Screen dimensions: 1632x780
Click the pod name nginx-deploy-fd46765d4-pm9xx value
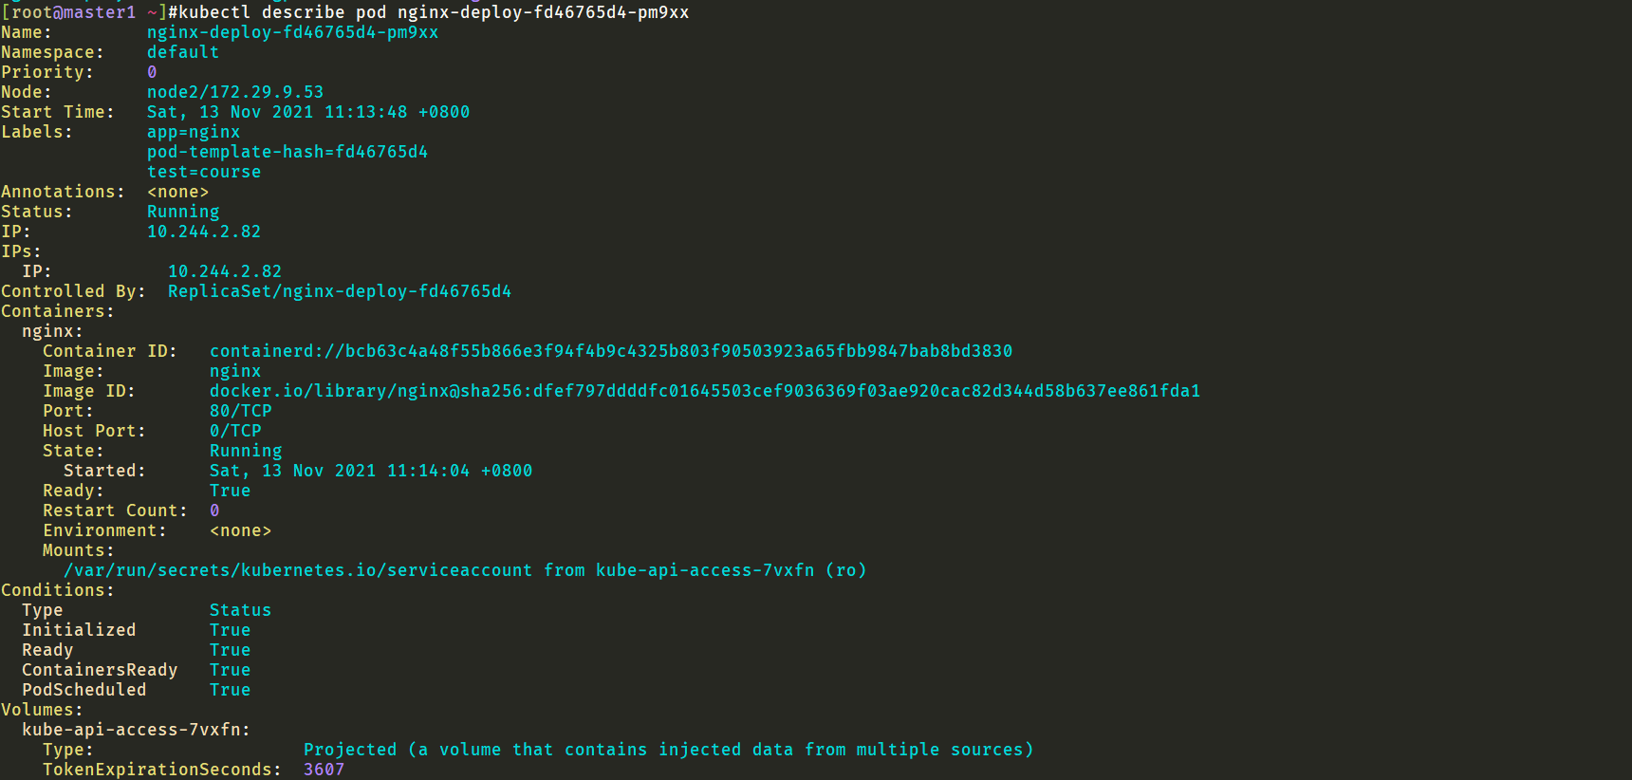click(x=292, y=32)
